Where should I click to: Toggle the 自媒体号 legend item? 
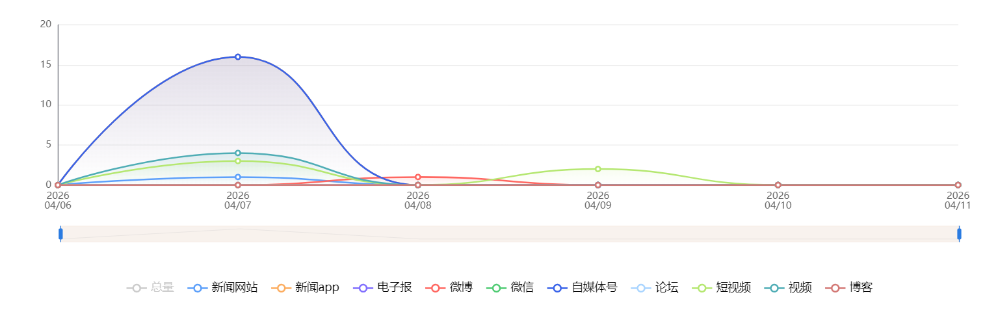582,288
